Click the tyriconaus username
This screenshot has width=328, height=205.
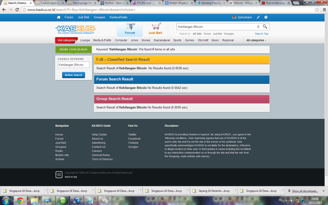(x=245, y=17)
